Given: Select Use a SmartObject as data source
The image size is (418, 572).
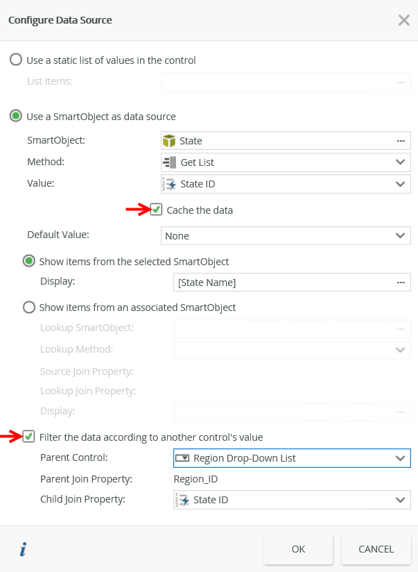Looking at the screenshot, I should (16, 117).
